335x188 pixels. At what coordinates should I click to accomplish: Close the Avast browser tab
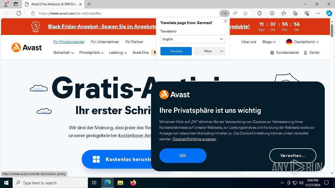(80, 4)
